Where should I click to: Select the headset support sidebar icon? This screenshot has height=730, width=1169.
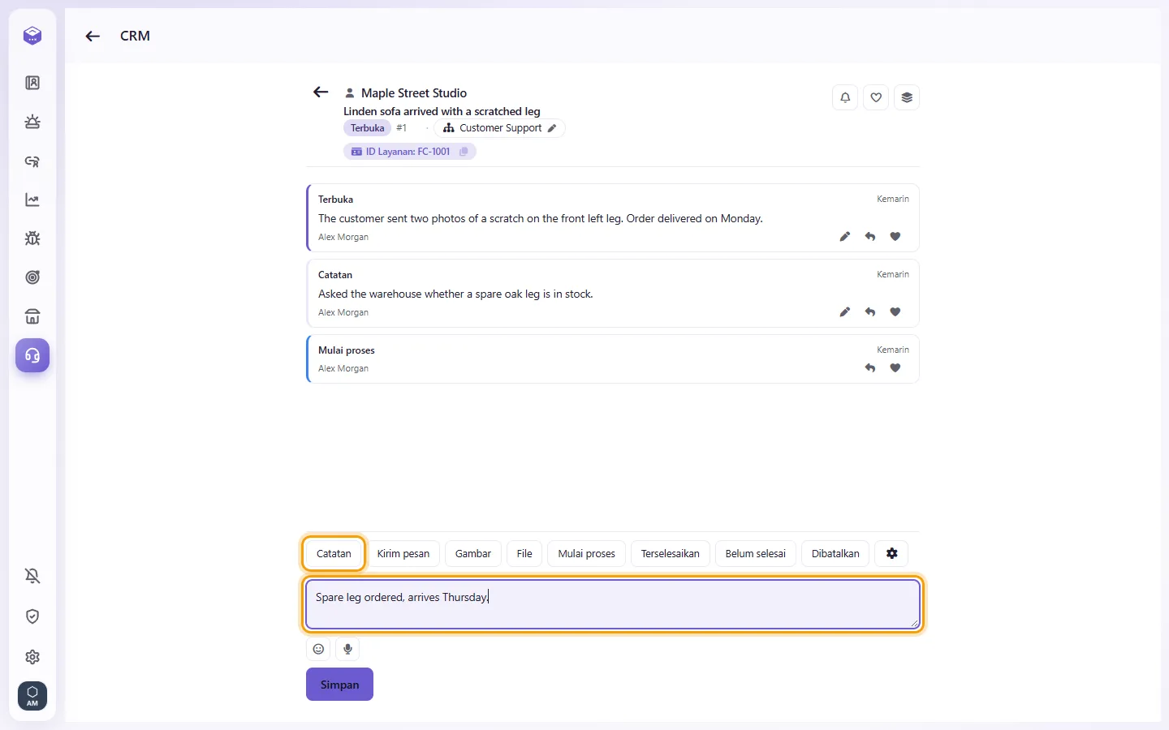coord(32,355)
